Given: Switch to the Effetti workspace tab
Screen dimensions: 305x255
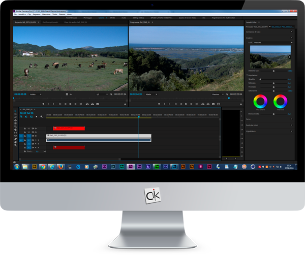Looking at the screenshot, I should 112,18.
